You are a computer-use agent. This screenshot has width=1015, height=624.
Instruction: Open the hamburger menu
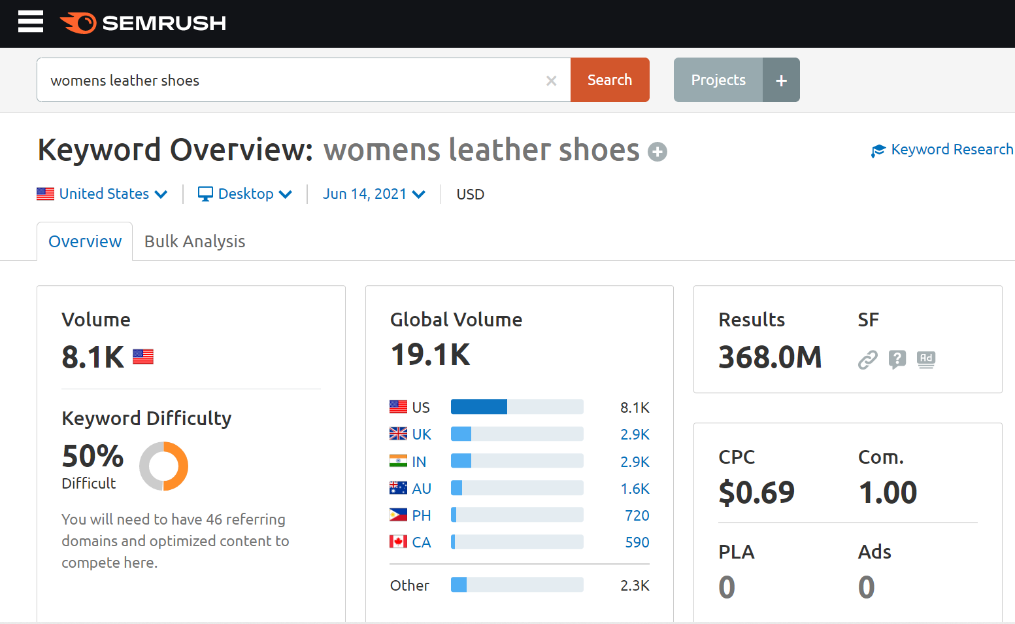tap(31, 22)
